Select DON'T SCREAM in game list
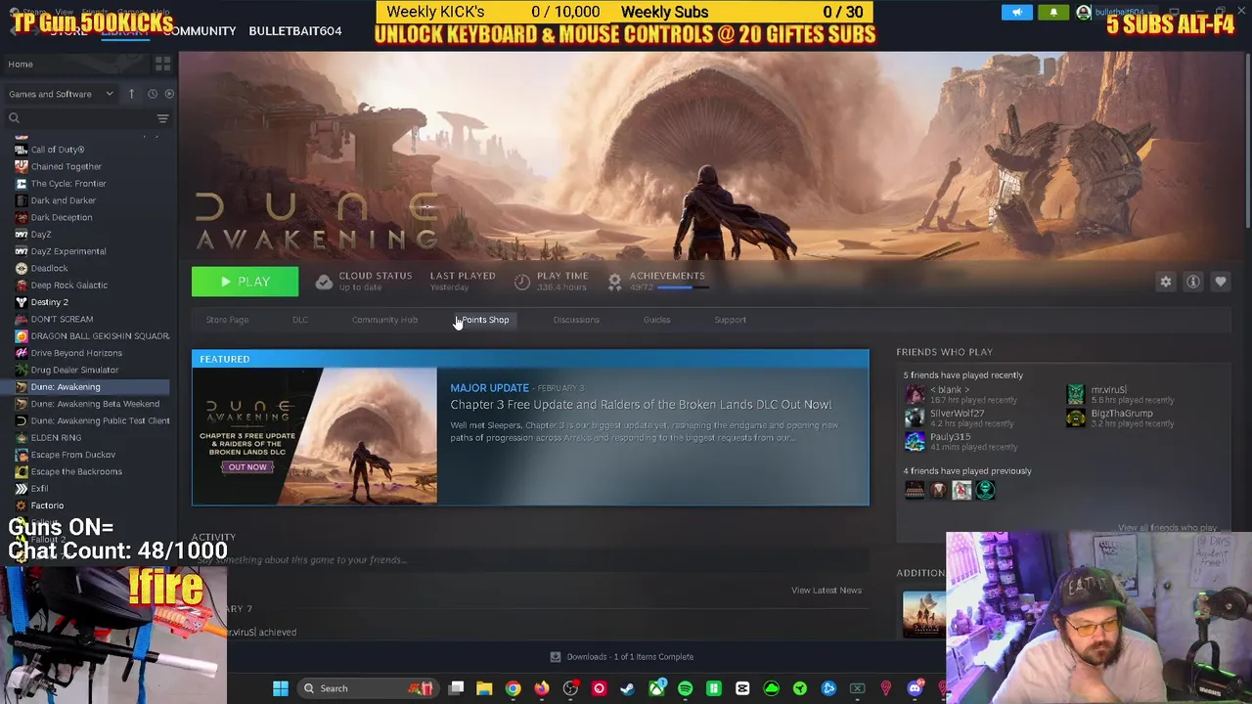The width and height of the screenshot is (1252, 704). 62,319
